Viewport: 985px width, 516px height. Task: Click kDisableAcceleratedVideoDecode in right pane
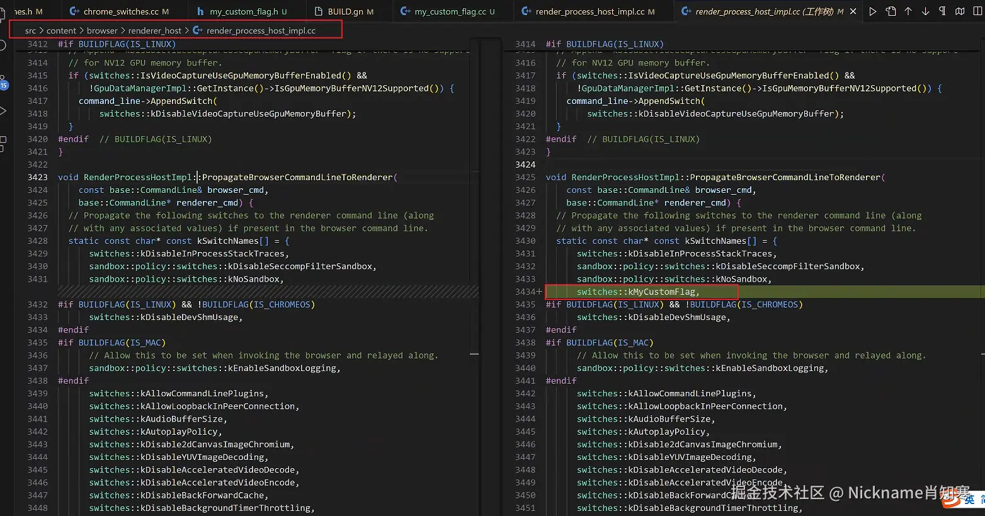coord(705,469)
